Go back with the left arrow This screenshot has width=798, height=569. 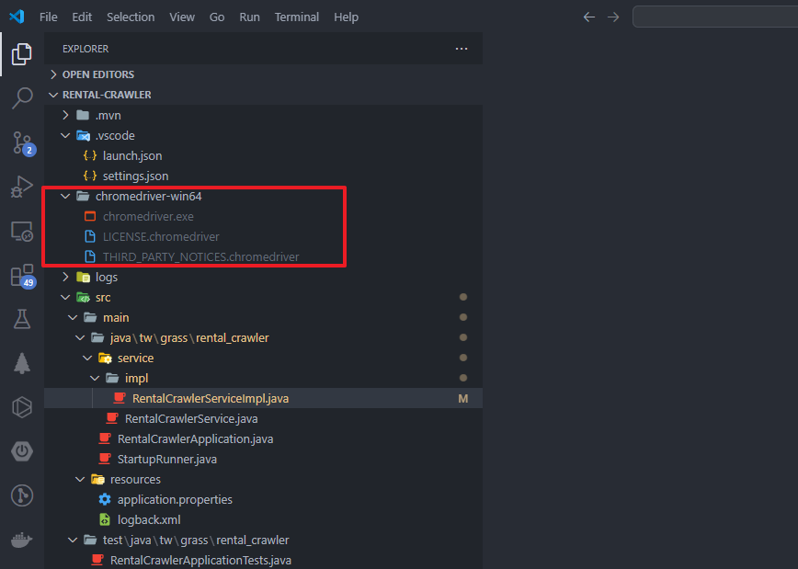588,17
